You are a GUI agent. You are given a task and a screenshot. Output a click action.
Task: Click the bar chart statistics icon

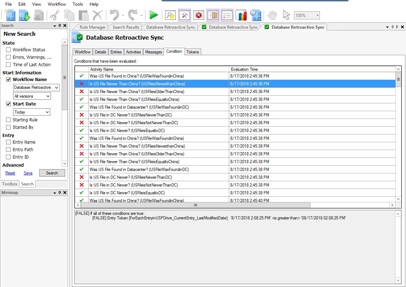click(x=241, y=15)
